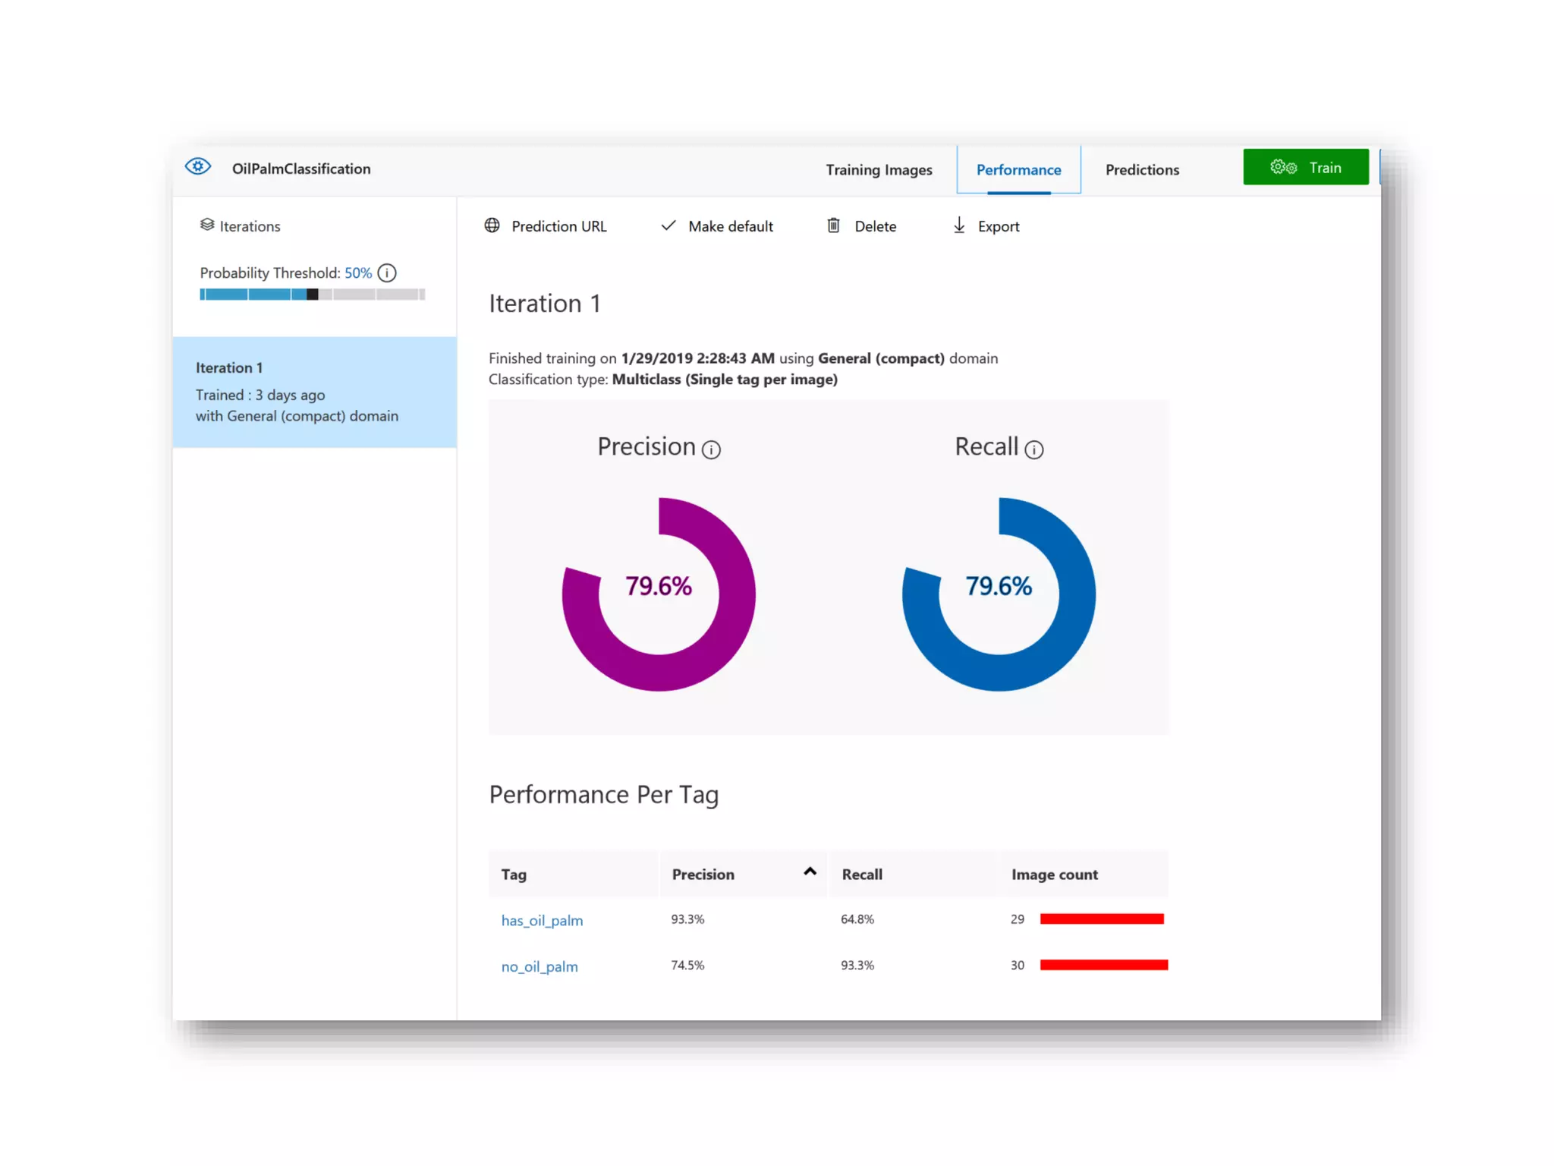1554x1166 pixels.
Task: Toggle sort arrow on Precision column
Action: 810,871
